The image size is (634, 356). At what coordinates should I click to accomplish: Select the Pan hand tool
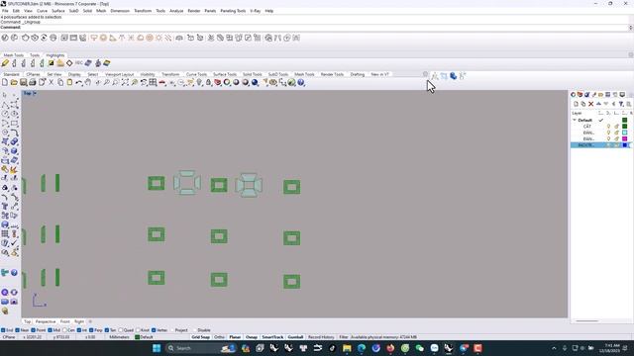88,82
